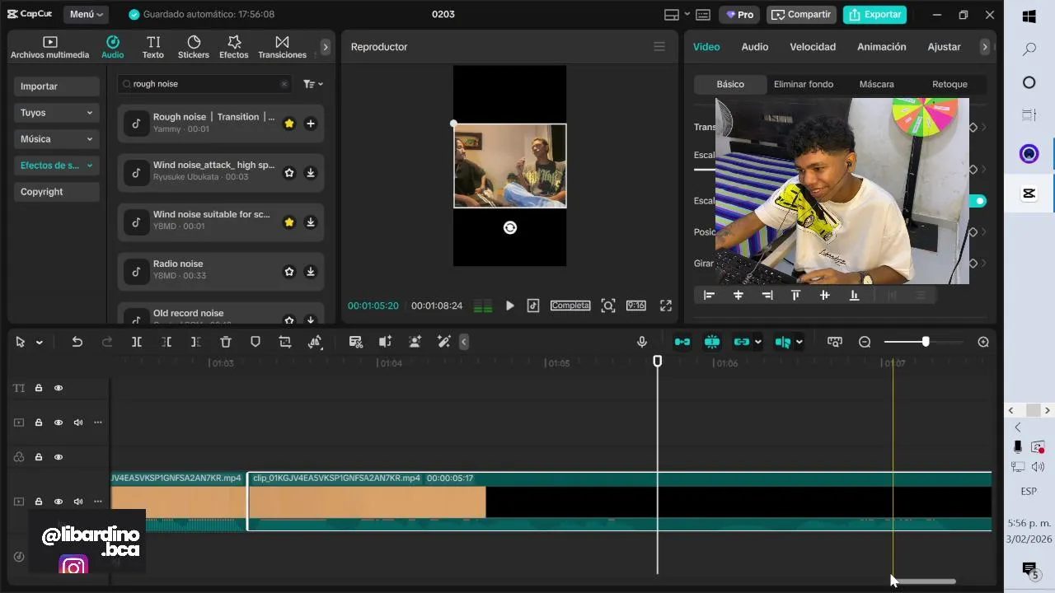Viewport: 1055px width, 593px height.
Task: Collapse the Efectos de sonido category
Action: [57, 166]
